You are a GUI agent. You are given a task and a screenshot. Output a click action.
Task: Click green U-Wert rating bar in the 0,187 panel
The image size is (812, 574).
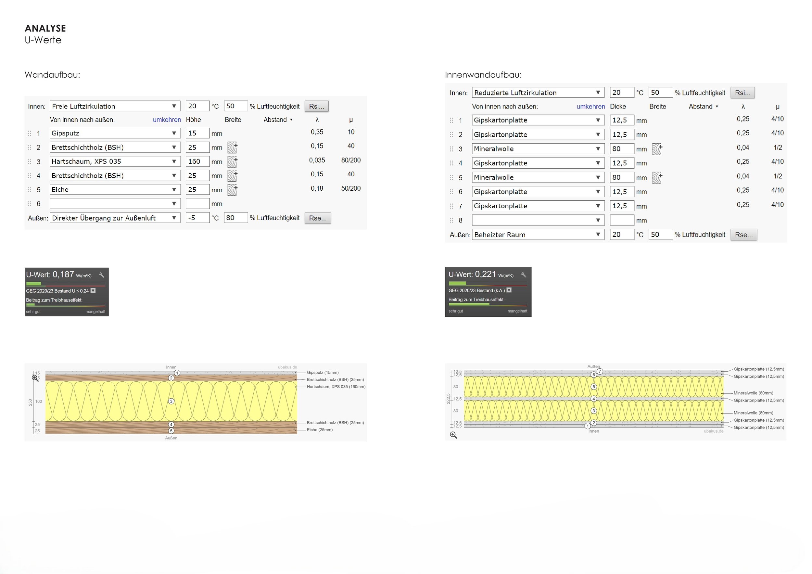(34, 284)
